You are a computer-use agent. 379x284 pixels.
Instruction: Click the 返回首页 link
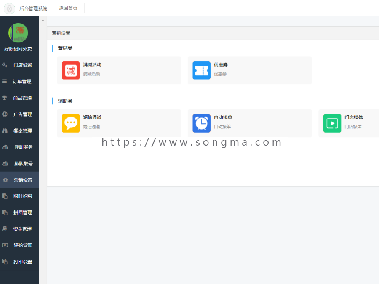(x=69, y=8)
